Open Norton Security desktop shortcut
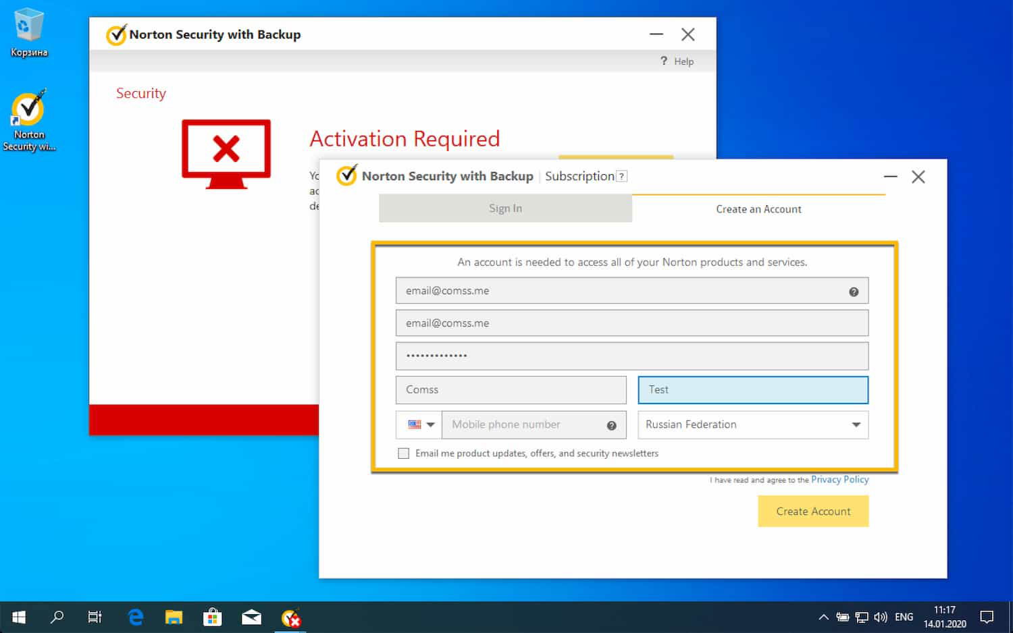This screenshot has width=1013, height=633. coord(28,120)
